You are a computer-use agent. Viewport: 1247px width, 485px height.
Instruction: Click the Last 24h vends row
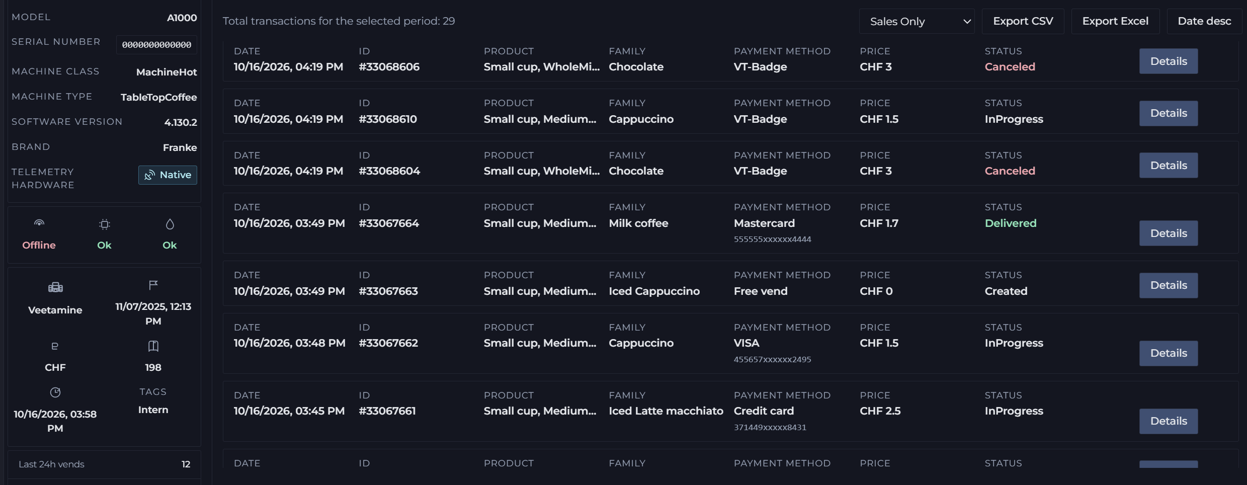(x=104, y=464)
